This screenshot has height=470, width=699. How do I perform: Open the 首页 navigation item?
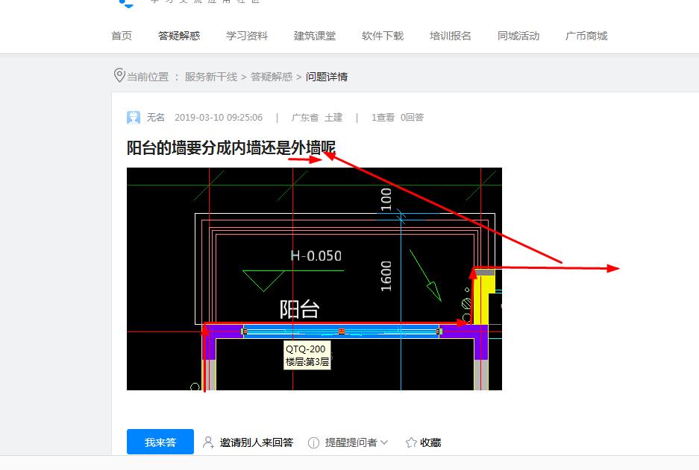pyautogui.click(x=122, y=36)
